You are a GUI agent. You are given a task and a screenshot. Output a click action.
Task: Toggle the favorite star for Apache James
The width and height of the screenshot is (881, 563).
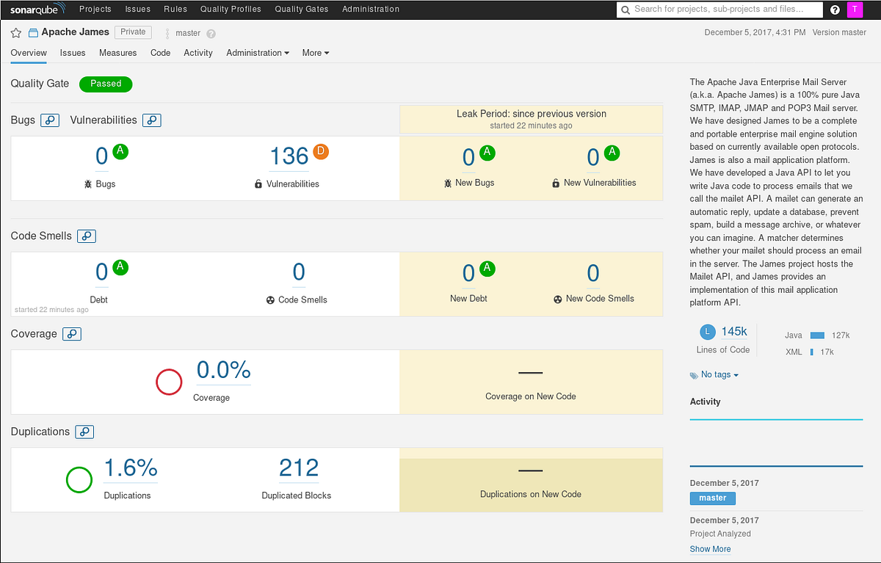point(15,32)
